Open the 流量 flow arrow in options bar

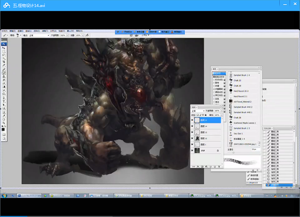coord(83,35)
